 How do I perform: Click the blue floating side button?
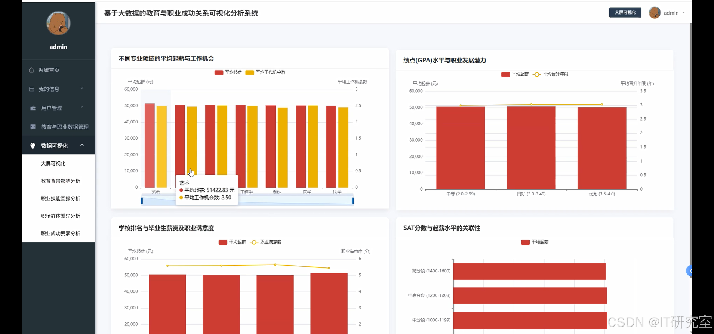pos(689,271)
